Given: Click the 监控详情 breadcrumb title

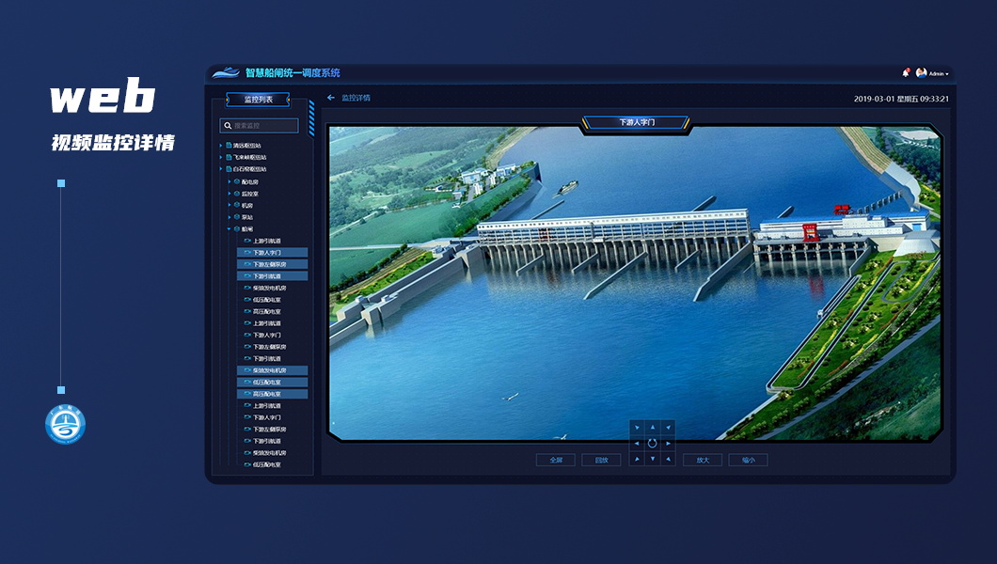Looking at the screenshot, I should (x=356, y=98).
